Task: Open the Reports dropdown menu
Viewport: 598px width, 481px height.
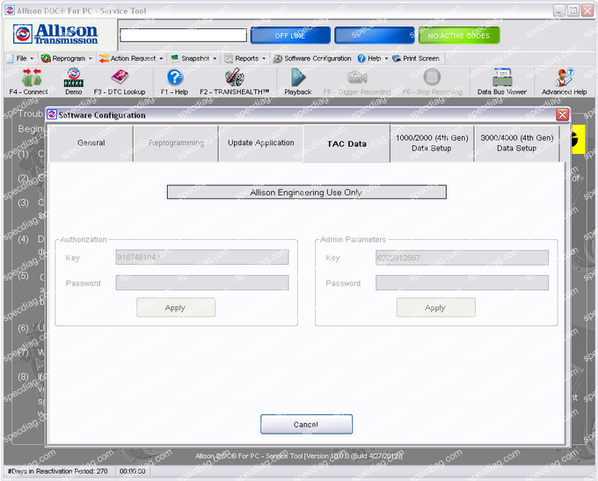Action: (245, 58)
